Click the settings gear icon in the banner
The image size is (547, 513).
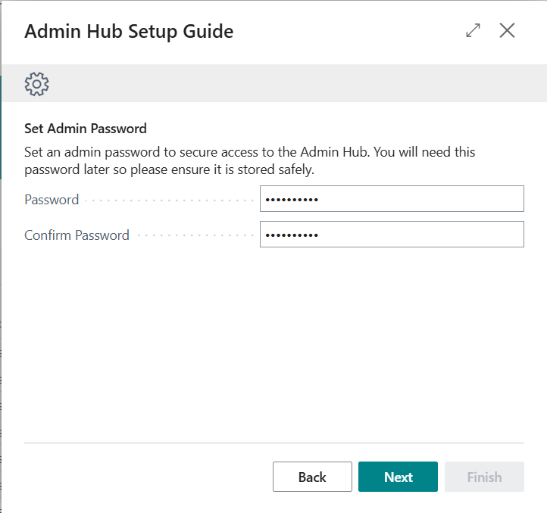(x=36, y=84)
